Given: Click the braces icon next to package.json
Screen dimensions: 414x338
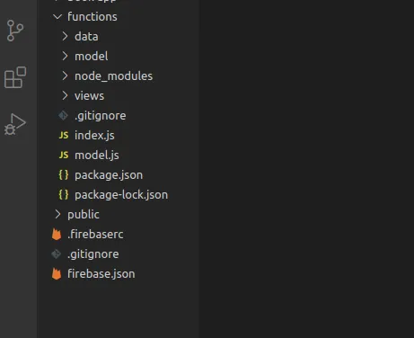Looking at the screenshot, I should (x=64, y=174).
